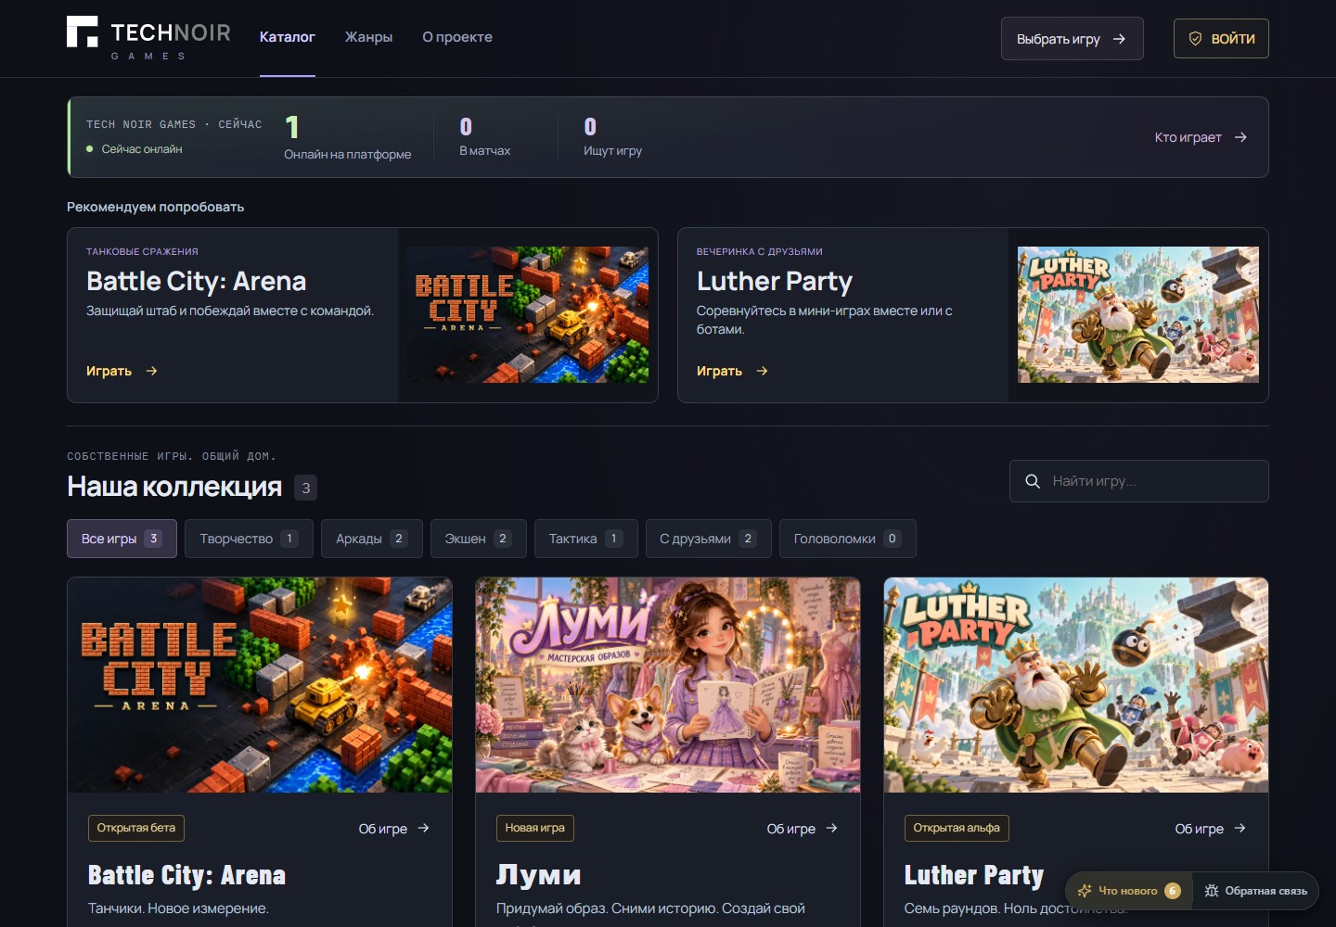
Task: Click Об игре on Battle City card
Action: [394, 829]
